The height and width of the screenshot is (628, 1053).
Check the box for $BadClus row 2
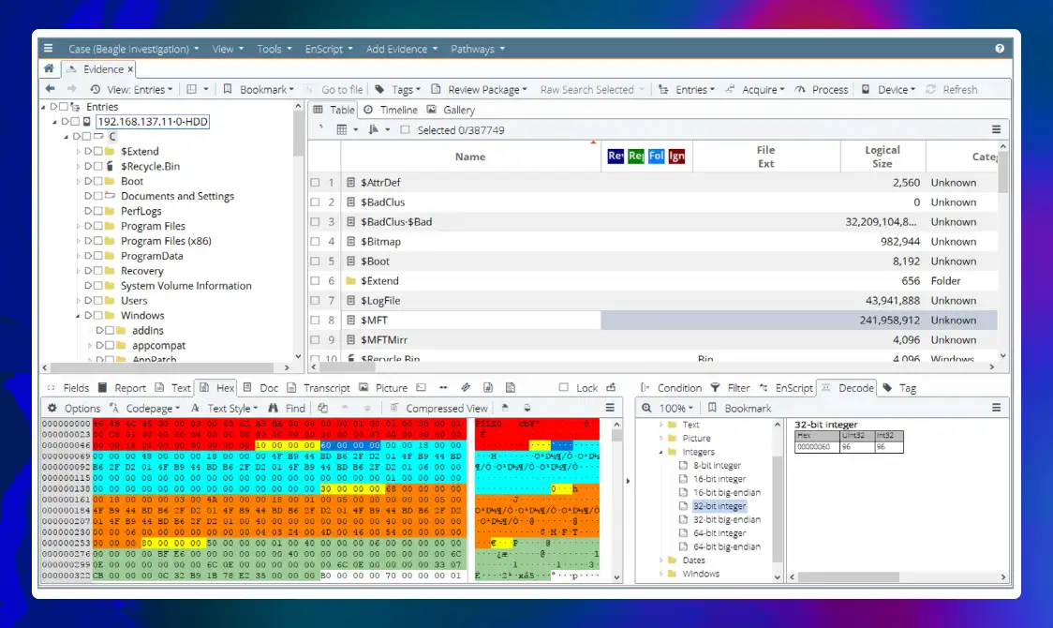(315, 202)
